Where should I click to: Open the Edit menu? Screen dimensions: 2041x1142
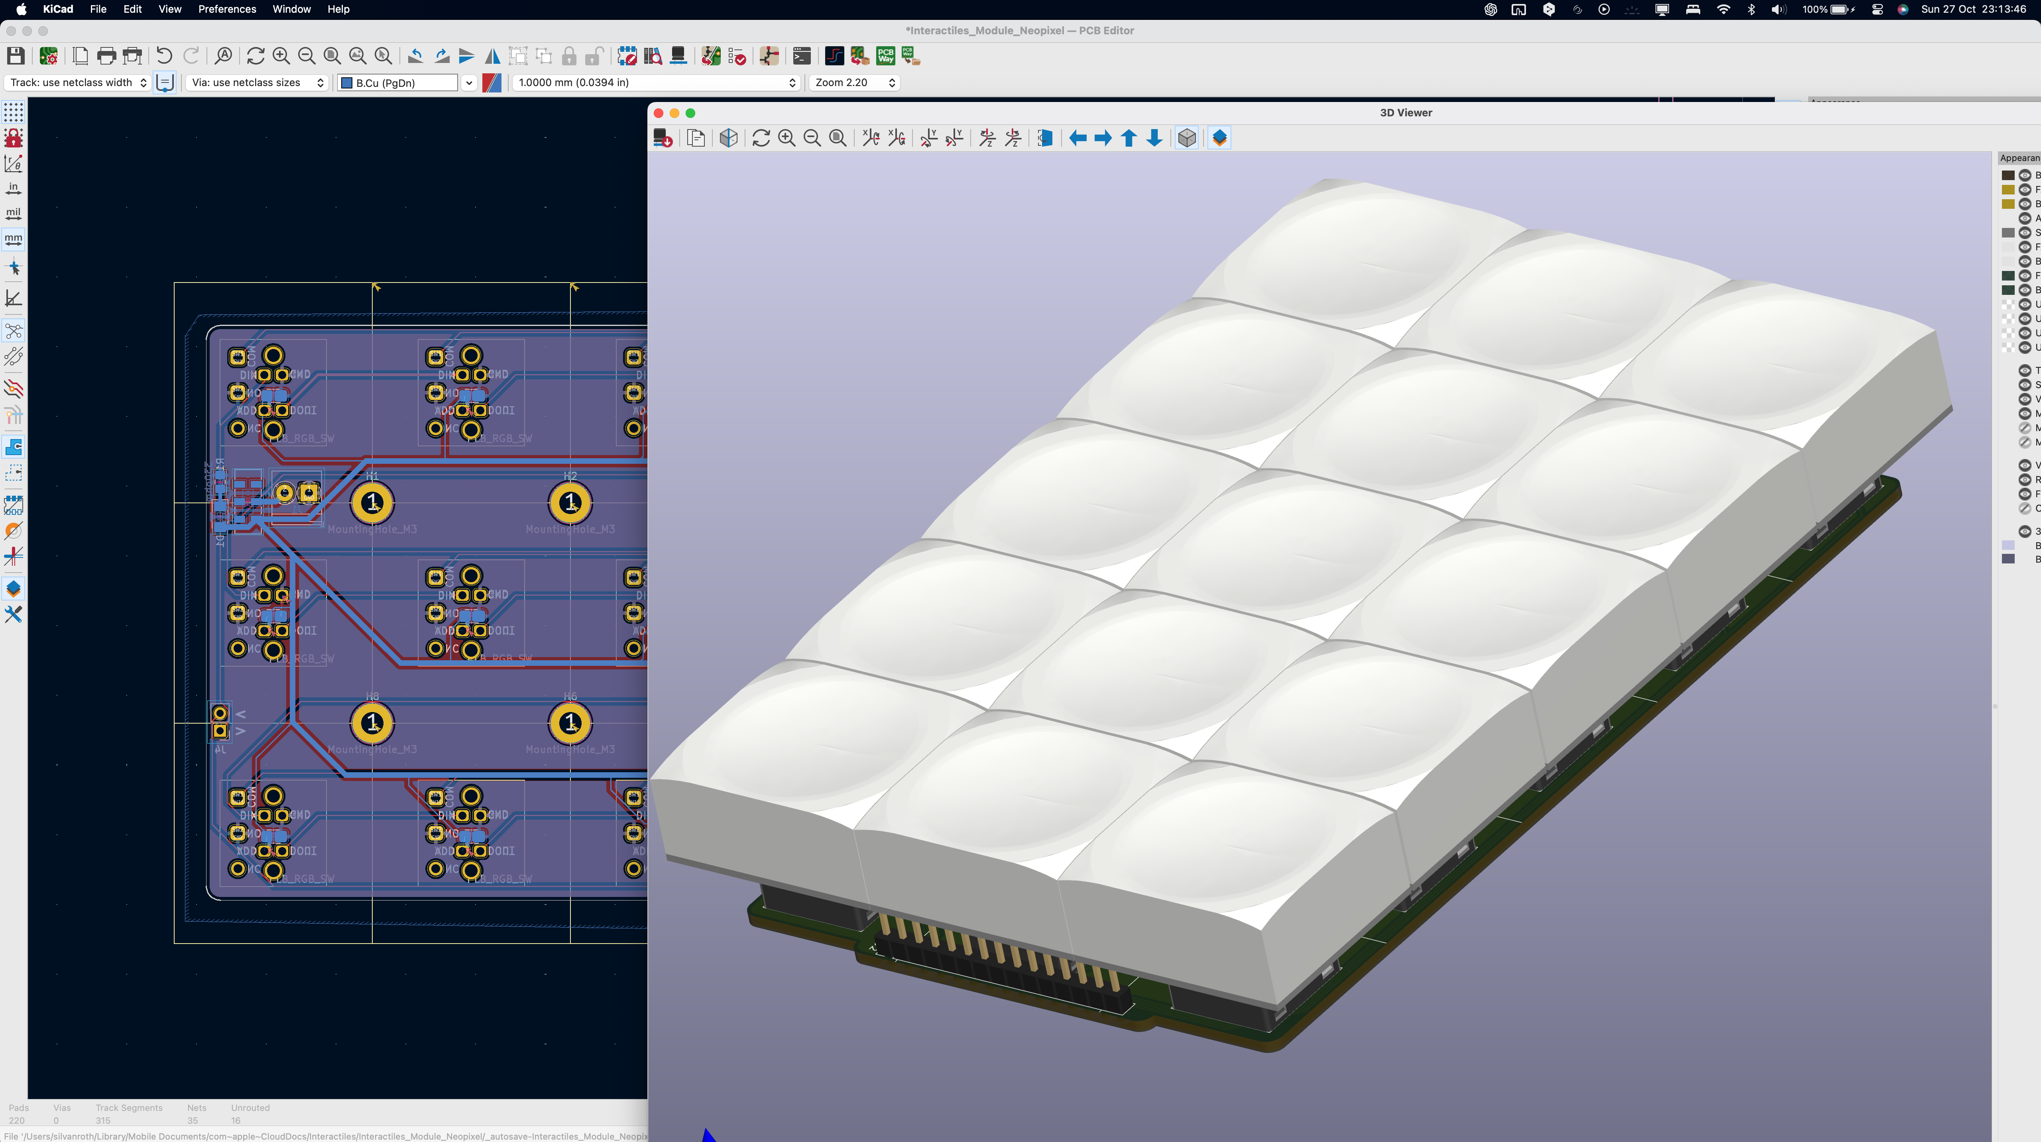point(132,9)
